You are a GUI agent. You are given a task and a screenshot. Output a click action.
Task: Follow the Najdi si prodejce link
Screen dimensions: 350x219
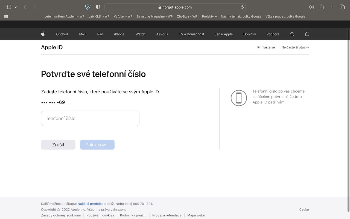(91, 204)
